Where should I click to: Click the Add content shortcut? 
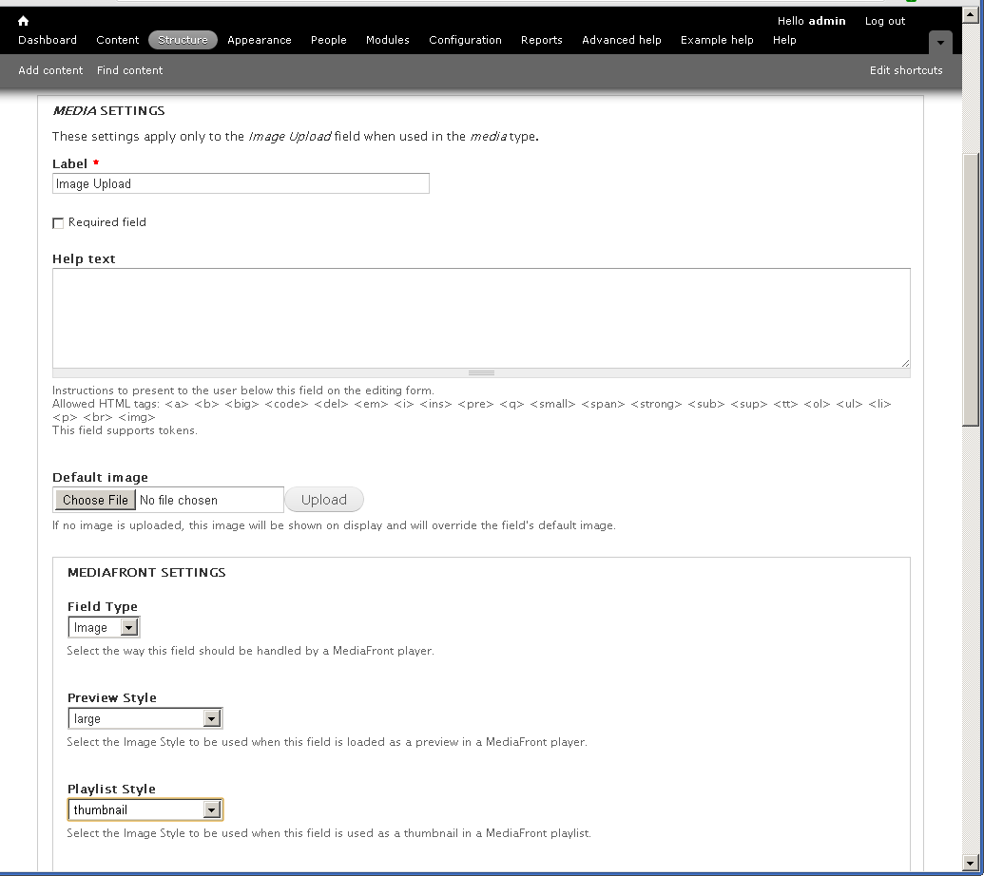pyautogui.click(x=49, y=69)
